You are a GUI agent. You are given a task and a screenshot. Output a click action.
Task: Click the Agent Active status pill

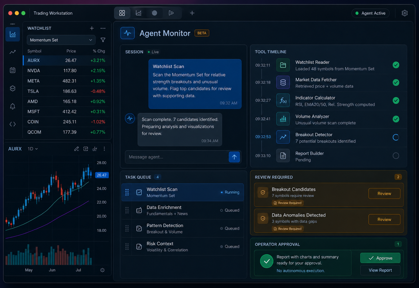[370, 13]
